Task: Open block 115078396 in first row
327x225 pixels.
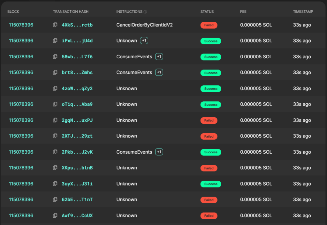Action: (21, 25)
